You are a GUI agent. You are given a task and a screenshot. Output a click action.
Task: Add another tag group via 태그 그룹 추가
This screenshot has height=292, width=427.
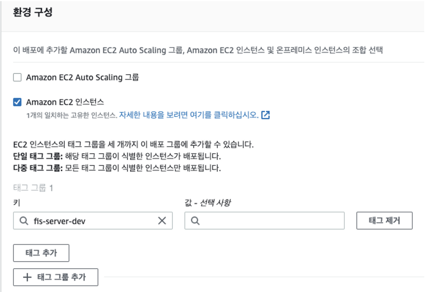point(56,277)
